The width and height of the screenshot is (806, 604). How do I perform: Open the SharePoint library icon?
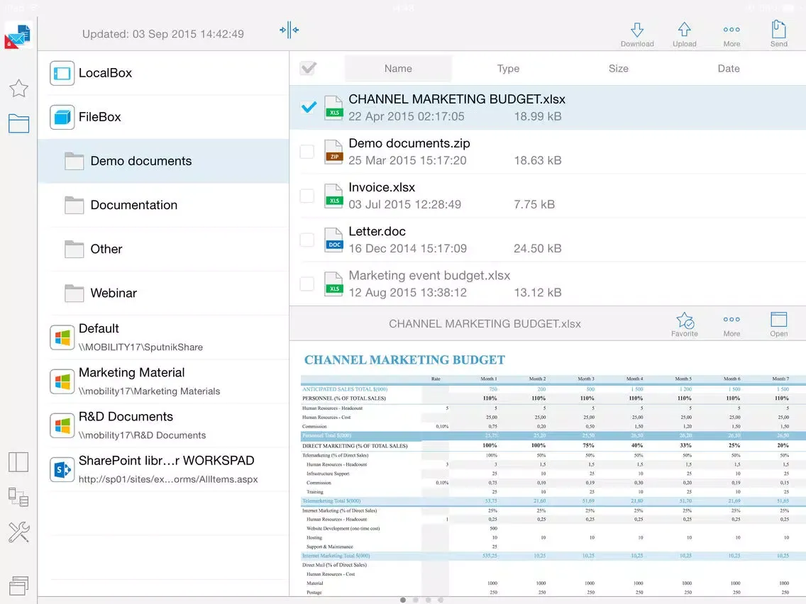62,469
